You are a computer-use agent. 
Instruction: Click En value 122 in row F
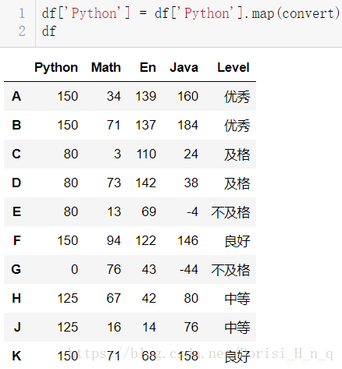pos(146,240)
